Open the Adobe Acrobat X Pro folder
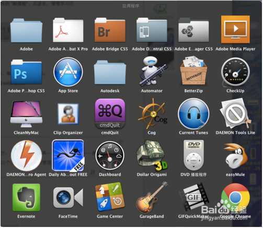263x228 pixels. coord(68,30)
